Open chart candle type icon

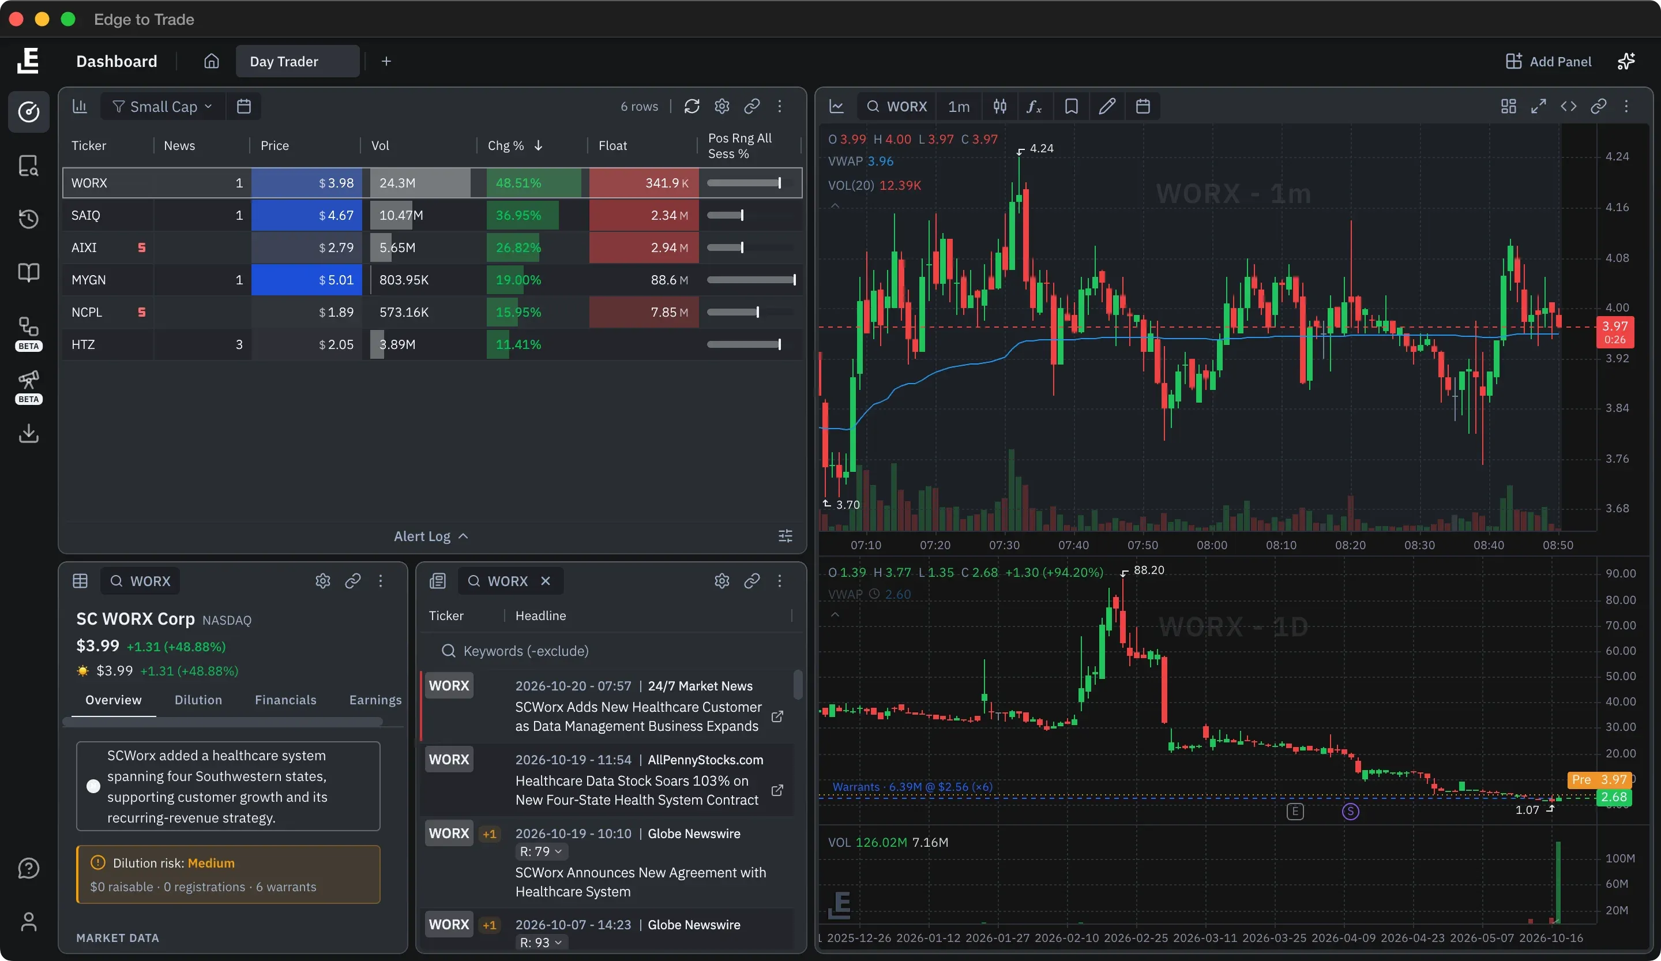click(1000, 106)
